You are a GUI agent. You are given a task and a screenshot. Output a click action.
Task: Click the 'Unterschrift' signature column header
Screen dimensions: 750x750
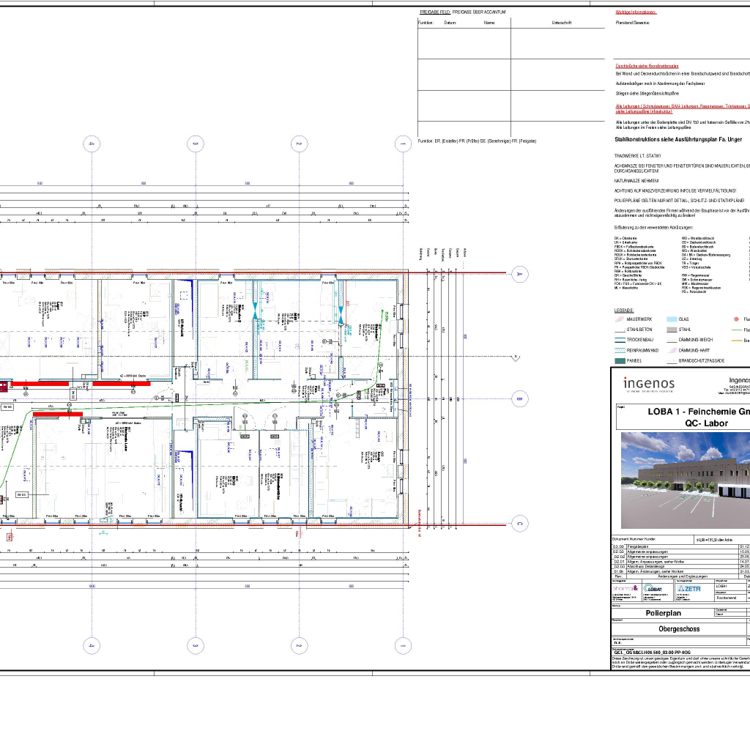pyautogui.click(x=561, y=23)
